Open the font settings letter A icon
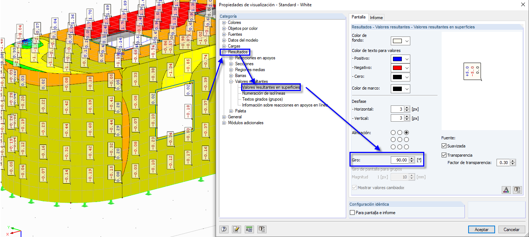This screenshot has width=529, height=237. click(x=506, y=190)
